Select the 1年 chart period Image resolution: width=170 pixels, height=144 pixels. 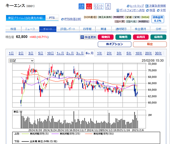100,53
